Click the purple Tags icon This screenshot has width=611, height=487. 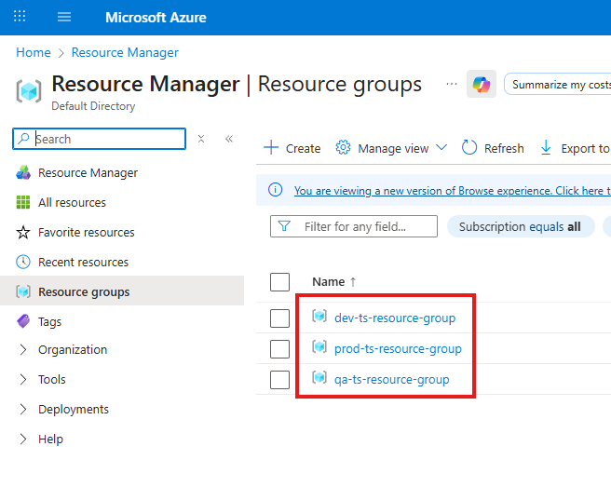(23, 321)
